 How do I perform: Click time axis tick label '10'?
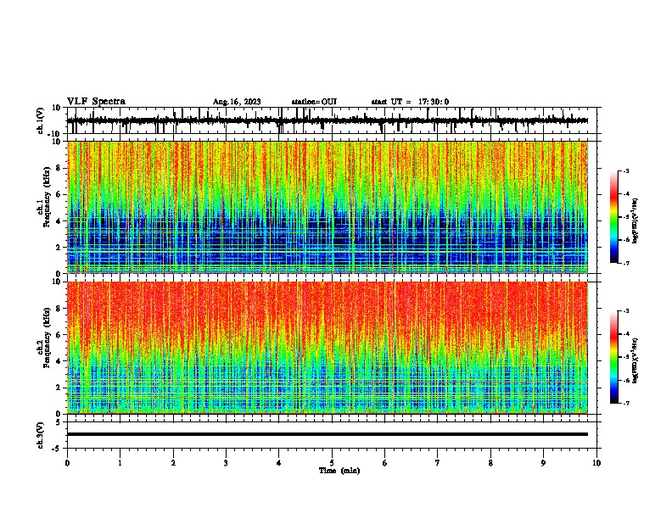596,463
